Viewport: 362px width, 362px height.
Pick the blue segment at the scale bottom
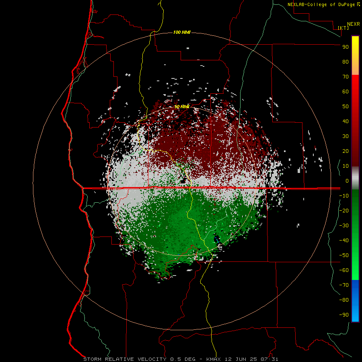(355, 301)
